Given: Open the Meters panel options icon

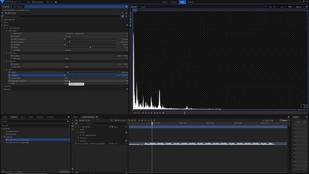Looking at the screenshot, I should coord(306,117).
